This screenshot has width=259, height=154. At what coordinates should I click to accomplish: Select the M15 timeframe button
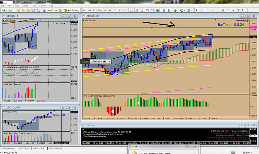(x=94, y=10)
